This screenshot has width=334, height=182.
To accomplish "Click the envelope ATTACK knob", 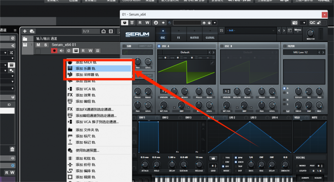I will click(144, 164).
